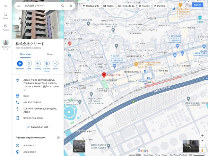Toggle the 200 ft map scale
Image resolution: width=208 pixels, height=156 pixels.
[x=197, y=155]
